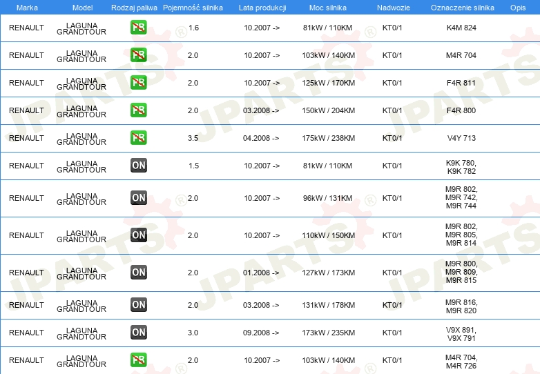Select the M9R 816, M9R 820 engine cell
The image size is (540, 374).
click(461, 306)
